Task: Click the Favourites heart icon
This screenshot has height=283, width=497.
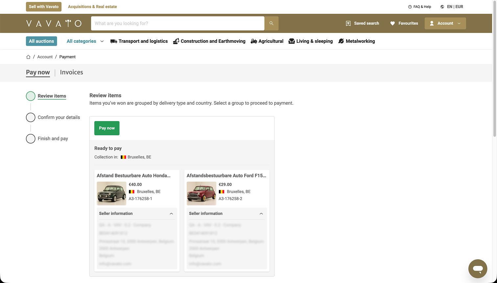Action: click(392, 23)
